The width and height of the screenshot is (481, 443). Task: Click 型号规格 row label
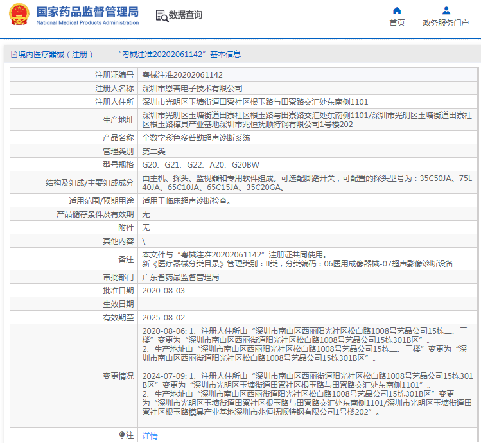(x=118, y=165)
